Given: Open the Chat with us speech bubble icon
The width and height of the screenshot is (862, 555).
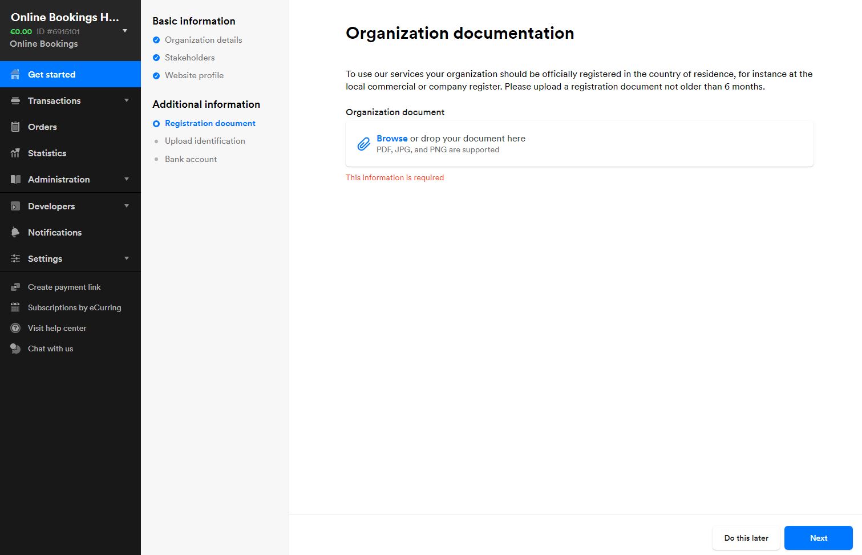Looking at the screenshot, I should pyautogui.click(x=15, y=349).
